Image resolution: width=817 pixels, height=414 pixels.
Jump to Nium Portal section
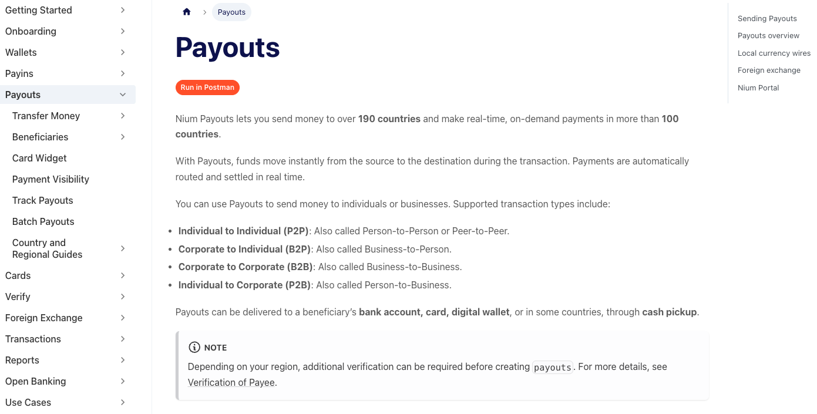[x=758, y=87]
